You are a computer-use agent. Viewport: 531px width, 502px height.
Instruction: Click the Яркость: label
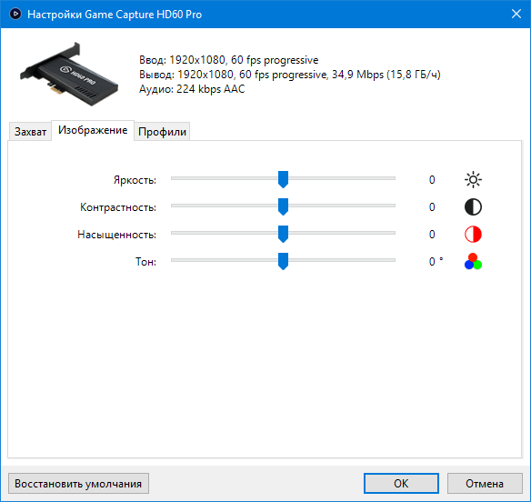coord(135,180)
